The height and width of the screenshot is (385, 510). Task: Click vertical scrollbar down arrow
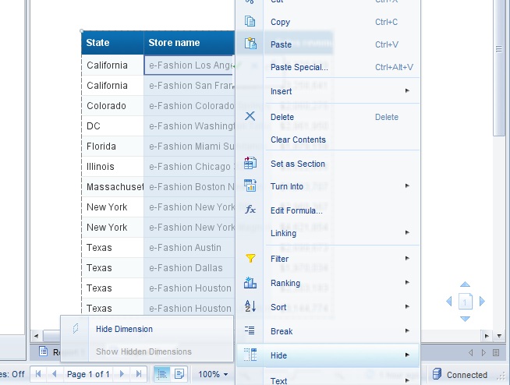coord(499,336)
